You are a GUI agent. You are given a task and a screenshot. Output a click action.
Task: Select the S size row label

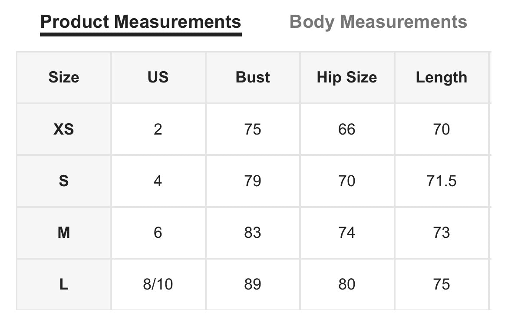tap(64, 181)
